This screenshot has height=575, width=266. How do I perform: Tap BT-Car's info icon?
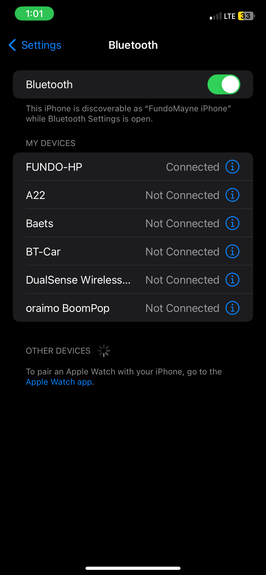point(232,251)
